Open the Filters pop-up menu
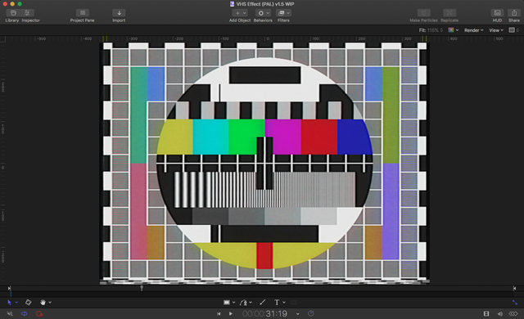The height and width of the screenshot is (319, 524). pyautogui.click(x=283, y=13)
